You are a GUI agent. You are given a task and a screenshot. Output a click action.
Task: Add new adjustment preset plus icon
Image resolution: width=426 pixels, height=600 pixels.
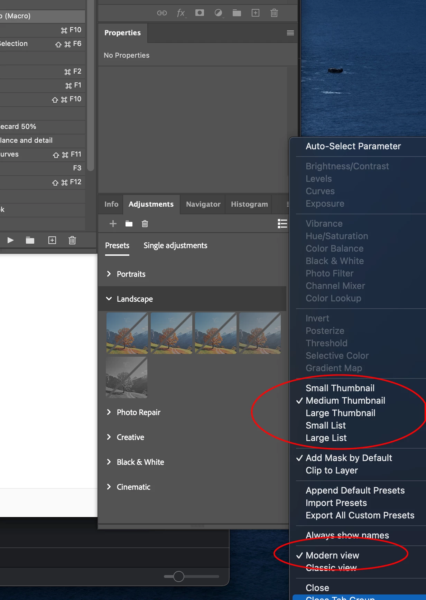pos(113,224)
